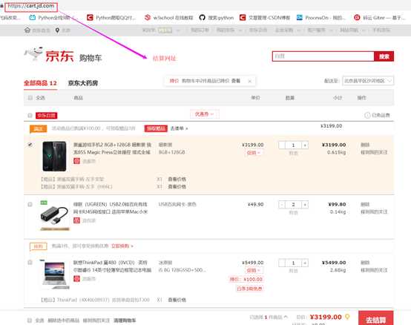This screenshot has width=411, height=325.
Task: Click the search input field
Action: pos(323,56)
